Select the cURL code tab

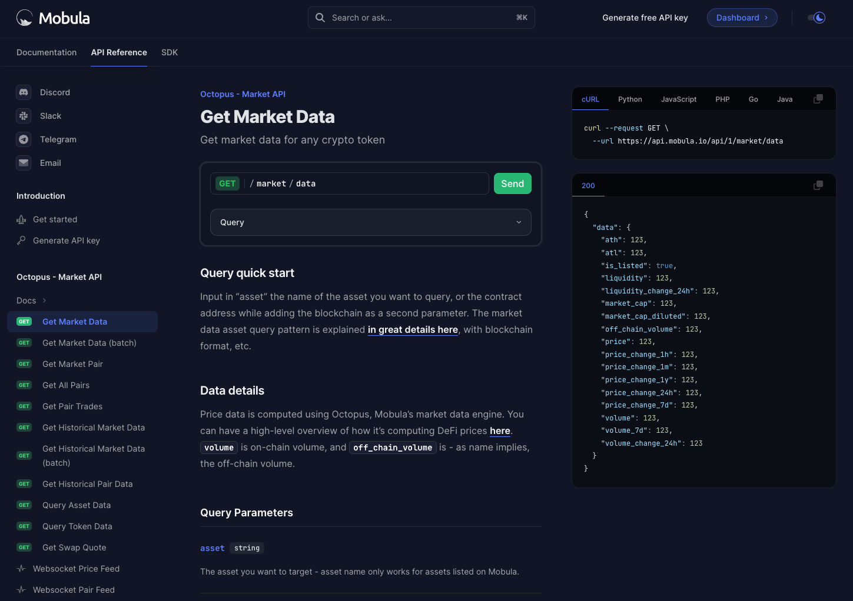coord(590,99)
